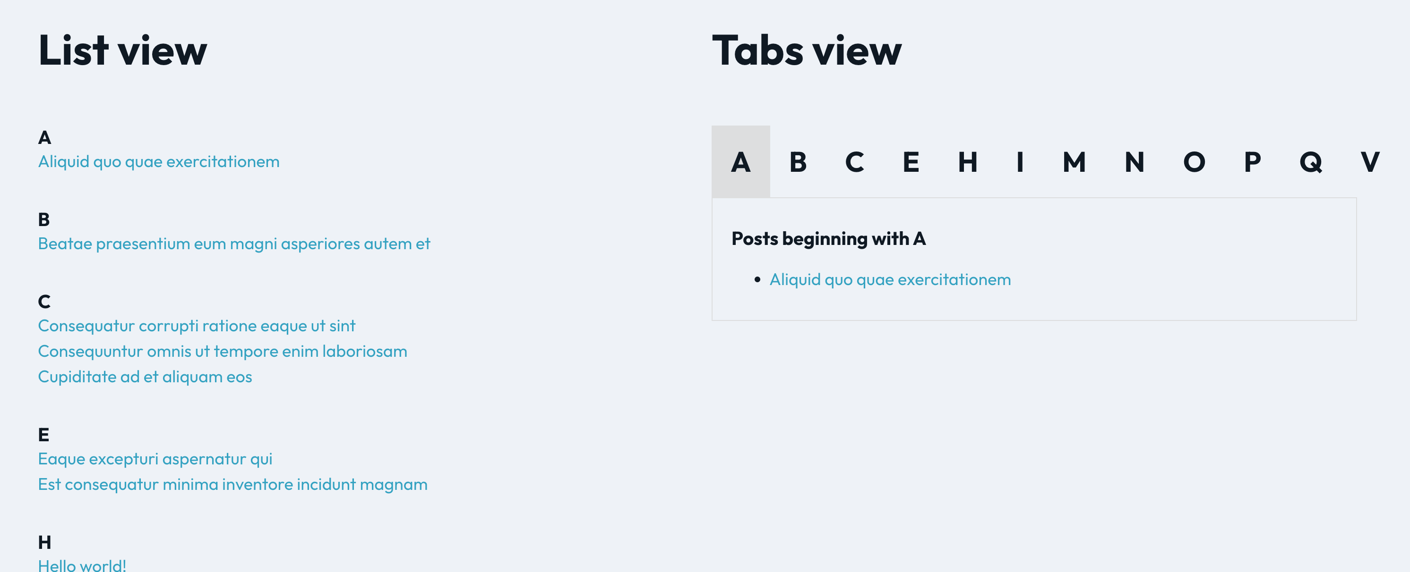Switch to the C tab
Screen dimensions: 1410x572
click(x=855, y=162)
